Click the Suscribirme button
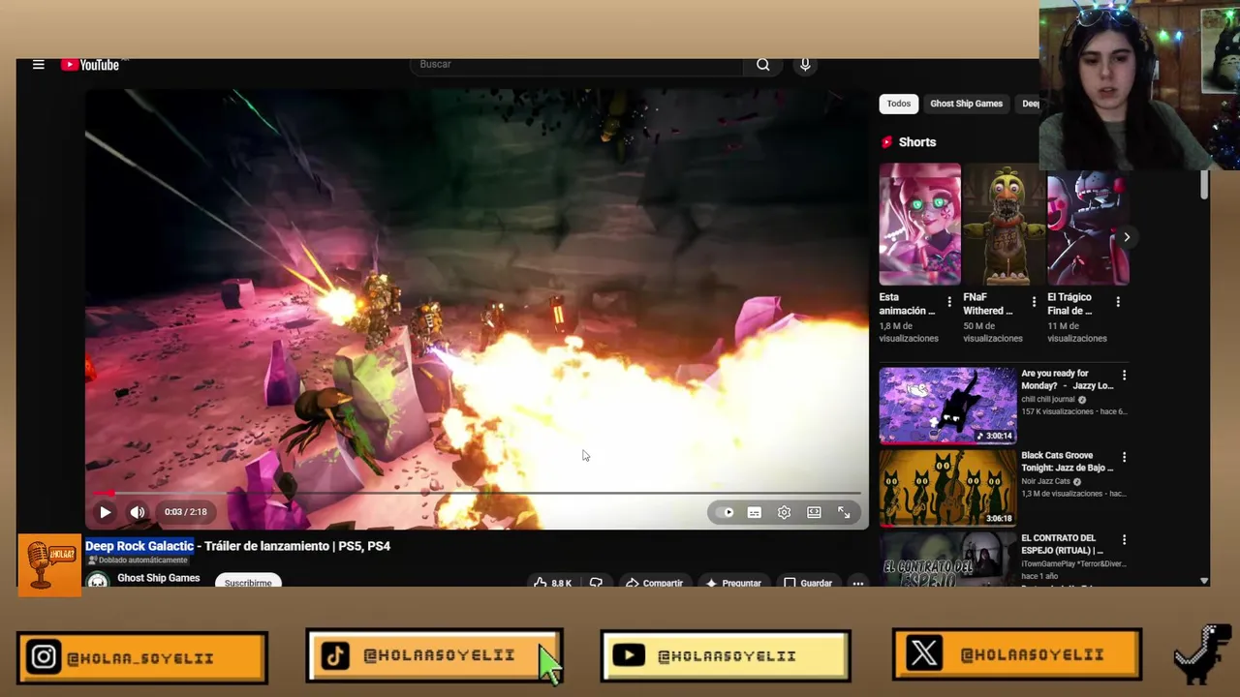The width and height of the screenshot is (1240, 697). 248,582
